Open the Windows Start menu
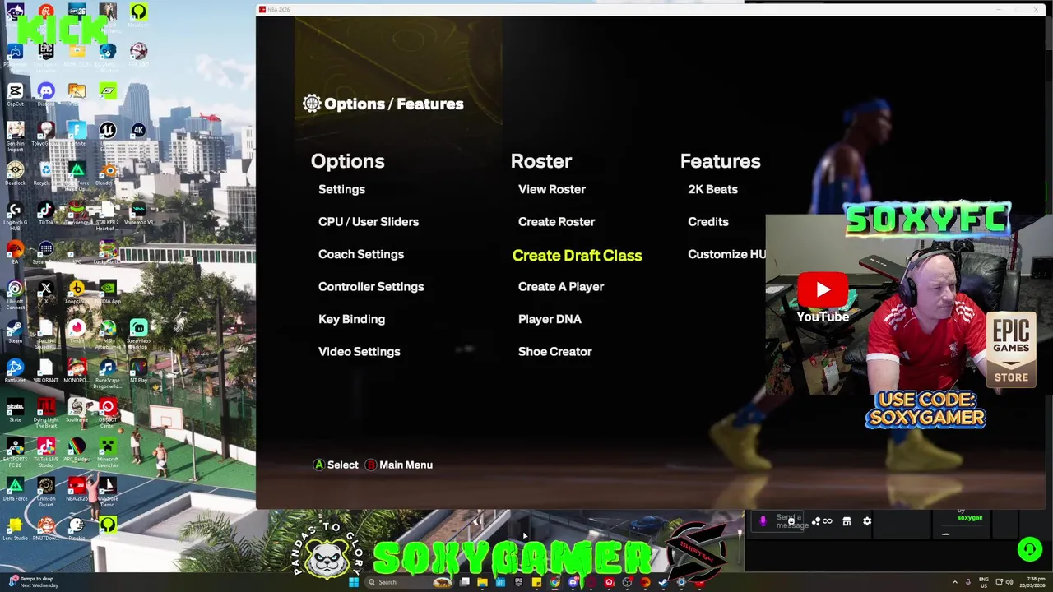The height and width of the screenshot is (592, 1053). coord(354,582)
